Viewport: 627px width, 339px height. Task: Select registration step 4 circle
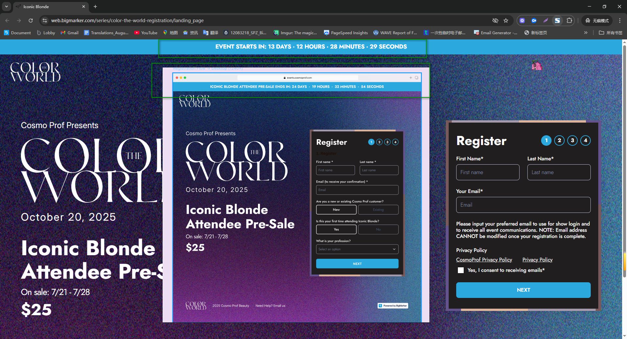pos(586,140)
